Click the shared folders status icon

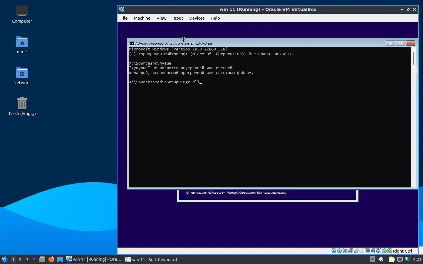pos(362,251)
